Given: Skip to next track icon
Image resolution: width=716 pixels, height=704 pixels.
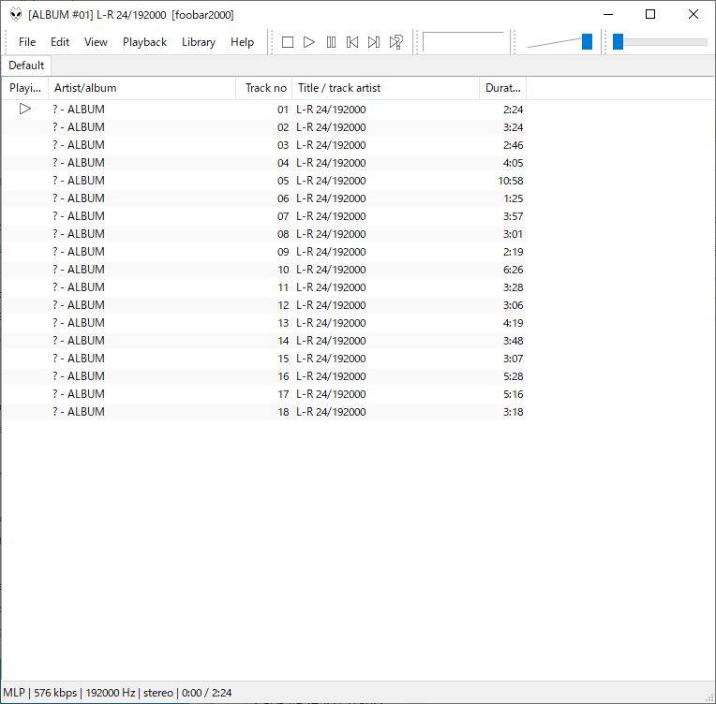Looking at the screenshot, I should pyautogui.click(x=374, y=42).
